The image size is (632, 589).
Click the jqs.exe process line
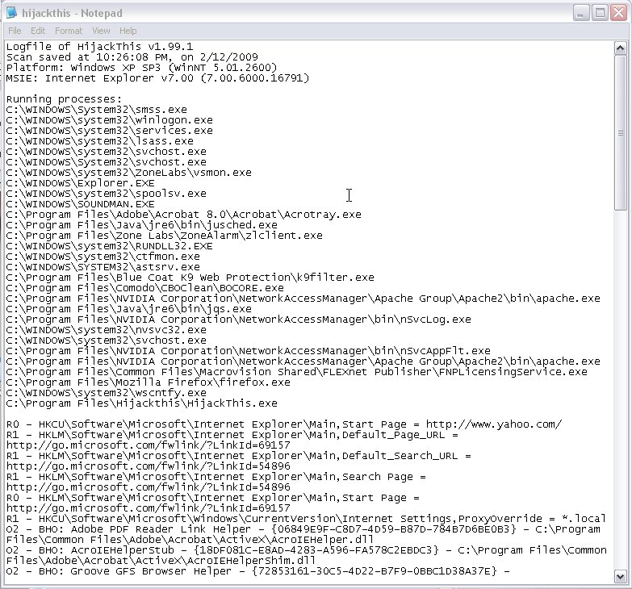(x=129, y=308)
